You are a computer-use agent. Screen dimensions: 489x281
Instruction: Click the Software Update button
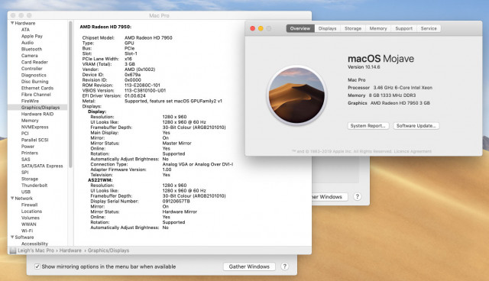point(416,125)
